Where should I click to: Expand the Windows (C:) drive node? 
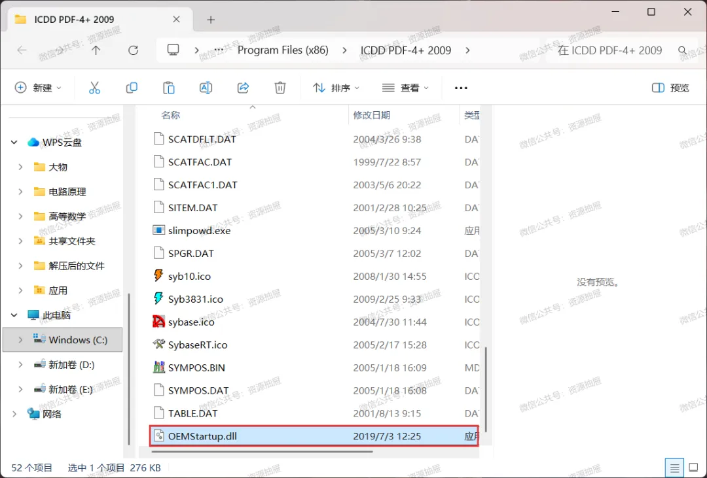[20, 340]
